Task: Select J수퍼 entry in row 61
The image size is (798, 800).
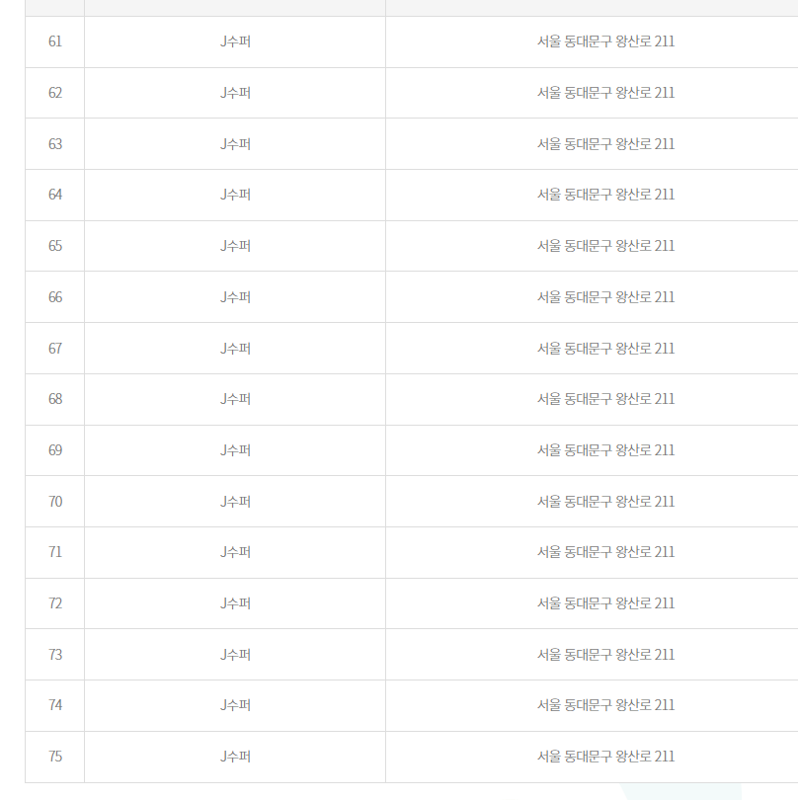Action: tap(235, 41)
